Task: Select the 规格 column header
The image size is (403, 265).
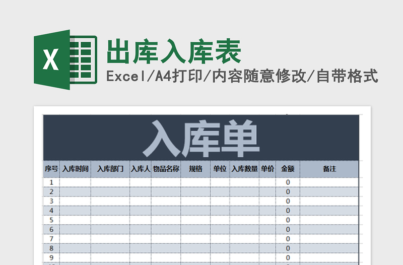Action: pos(195,169)
